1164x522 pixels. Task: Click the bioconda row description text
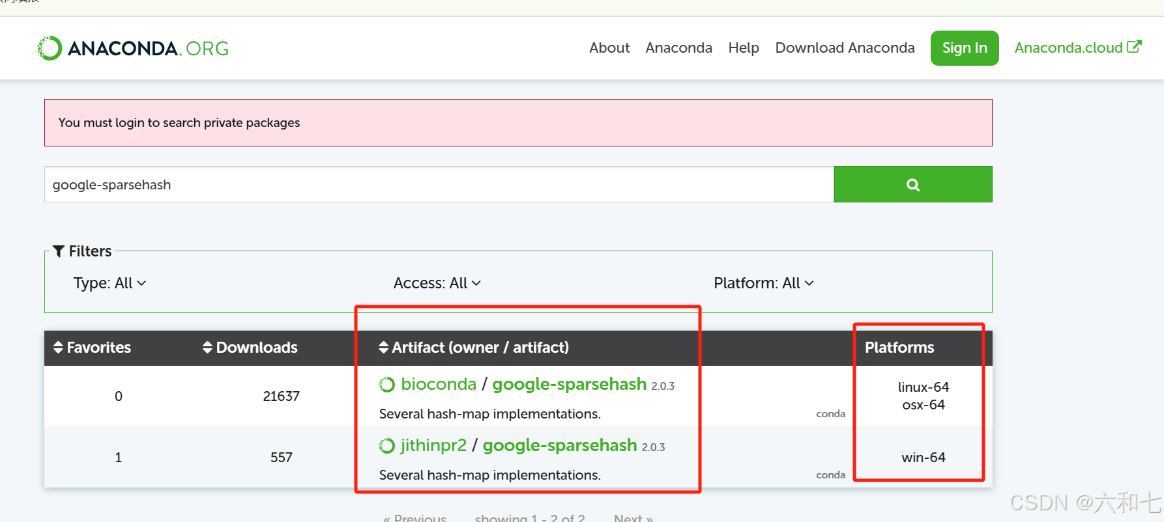(490, 414)
